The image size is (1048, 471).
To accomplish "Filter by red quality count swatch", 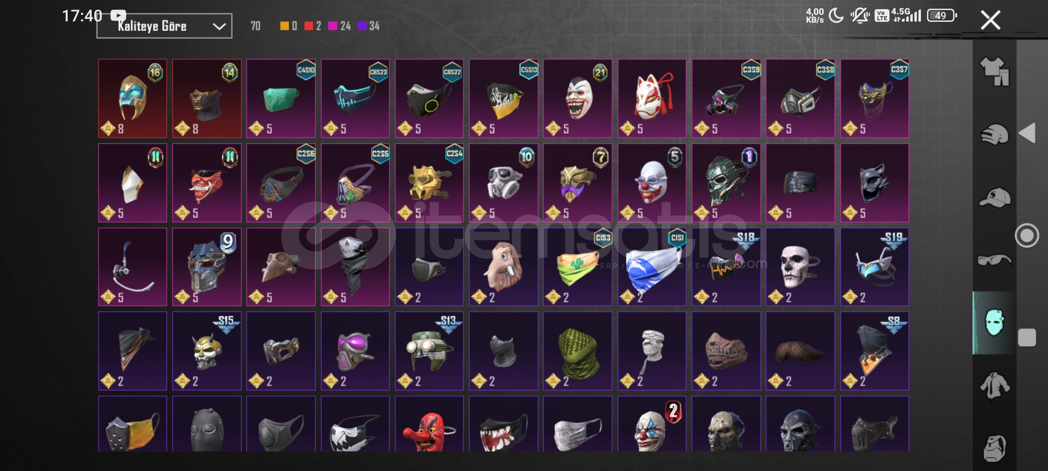I will point(313,26).
